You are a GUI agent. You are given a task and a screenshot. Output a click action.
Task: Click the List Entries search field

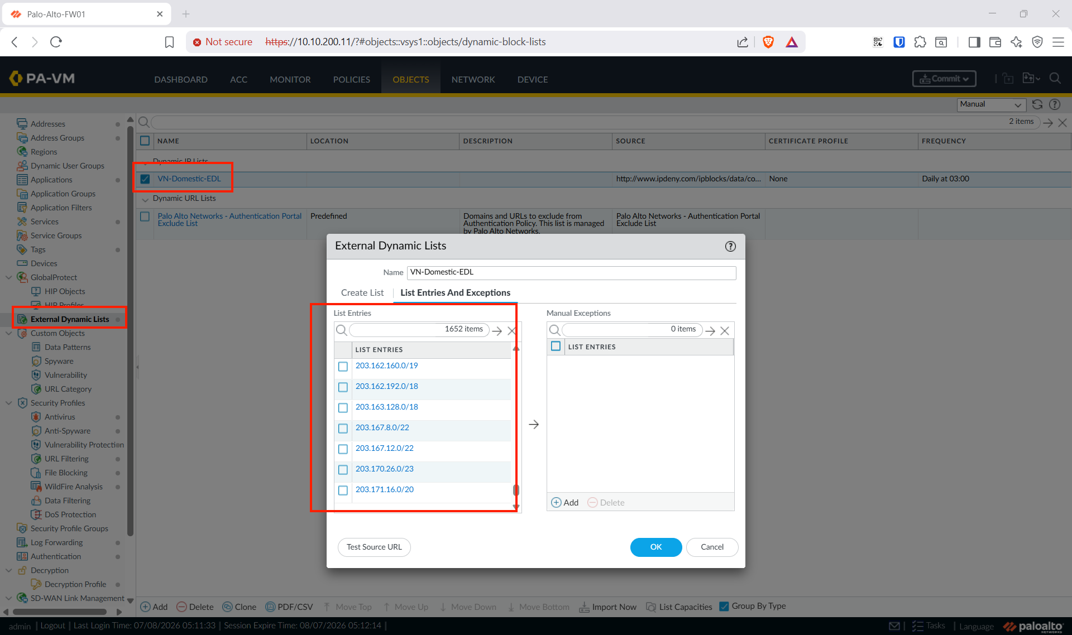click(x=419, y=330)
